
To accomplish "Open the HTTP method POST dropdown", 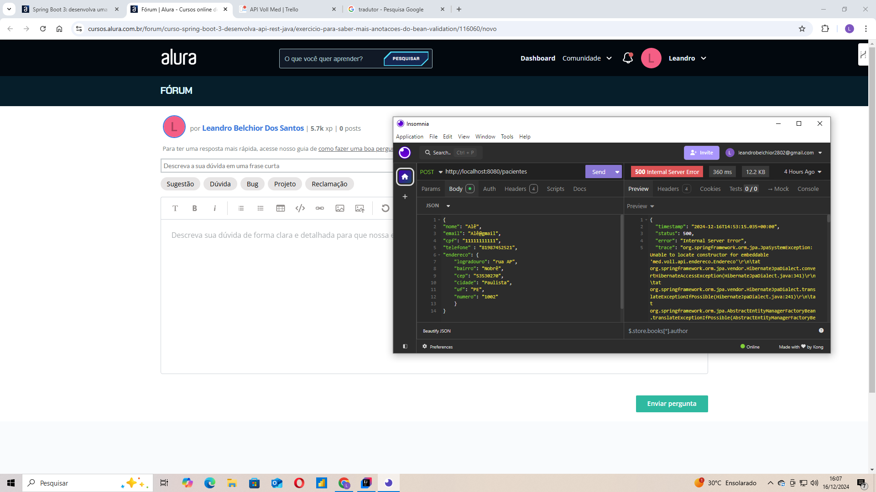I will click(x=431, y=172).
